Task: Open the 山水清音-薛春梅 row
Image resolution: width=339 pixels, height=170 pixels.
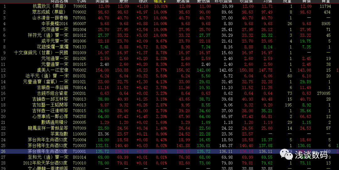Action: pyautogui.click(x=50, y=18)
